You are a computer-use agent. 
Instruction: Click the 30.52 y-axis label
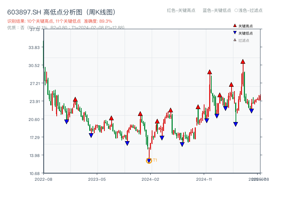tap(34, 66)
